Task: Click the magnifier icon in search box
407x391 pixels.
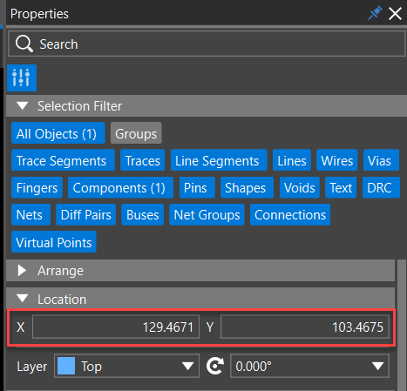Action: pyautogui.click(x=24, y=44)
